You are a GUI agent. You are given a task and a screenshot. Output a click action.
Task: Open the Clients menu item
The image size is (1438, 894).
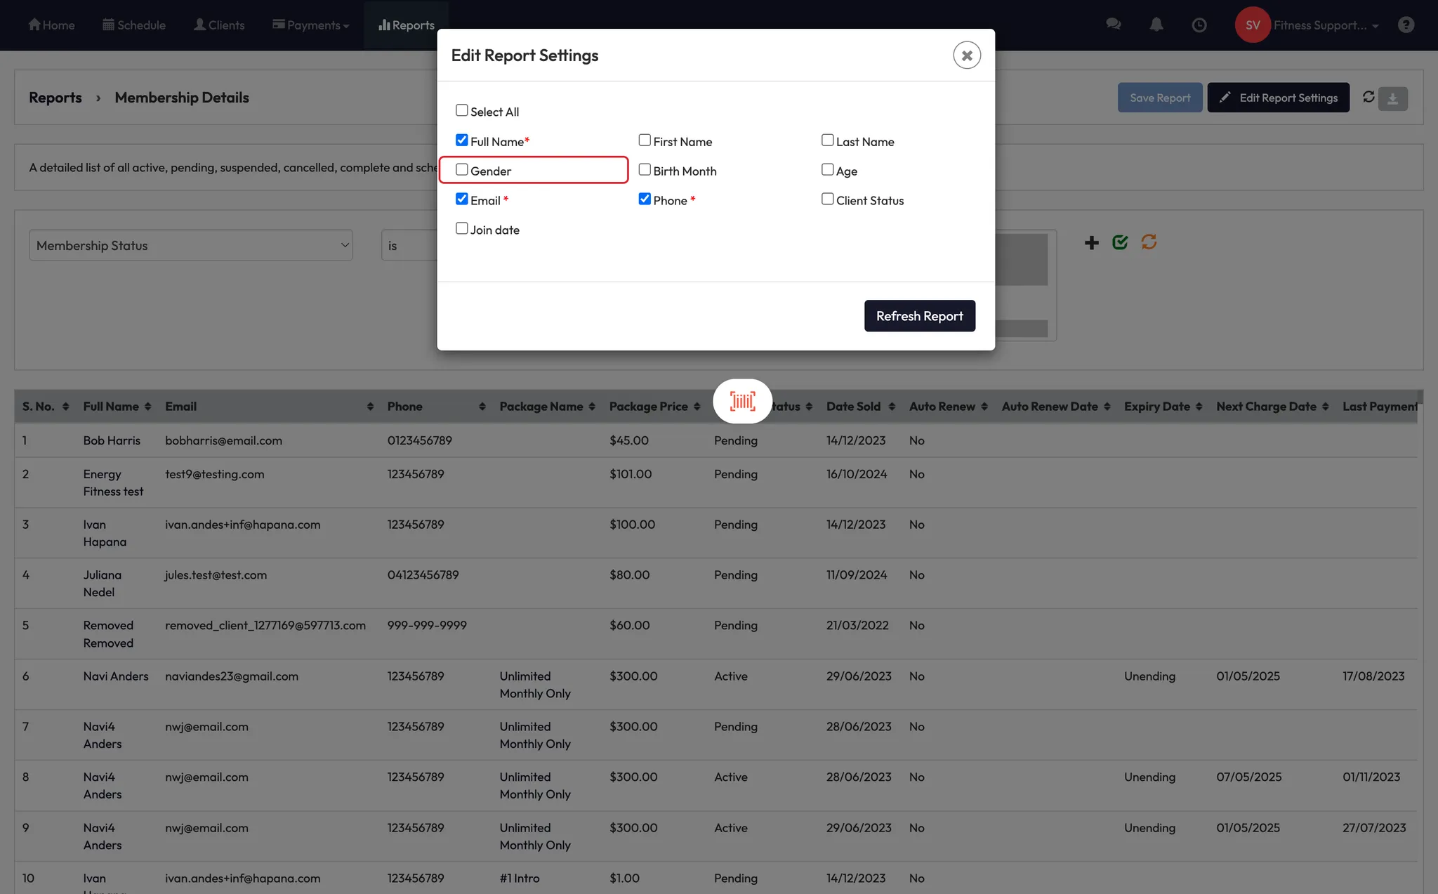(x=219, y=25)
